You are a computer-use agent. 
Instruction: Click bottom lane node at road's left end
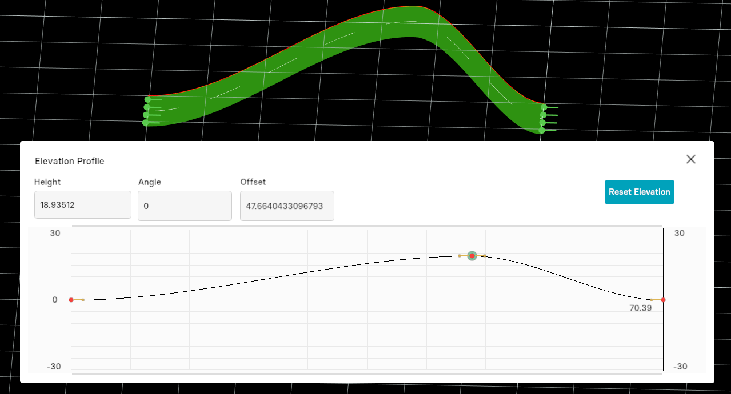[146, 123]
